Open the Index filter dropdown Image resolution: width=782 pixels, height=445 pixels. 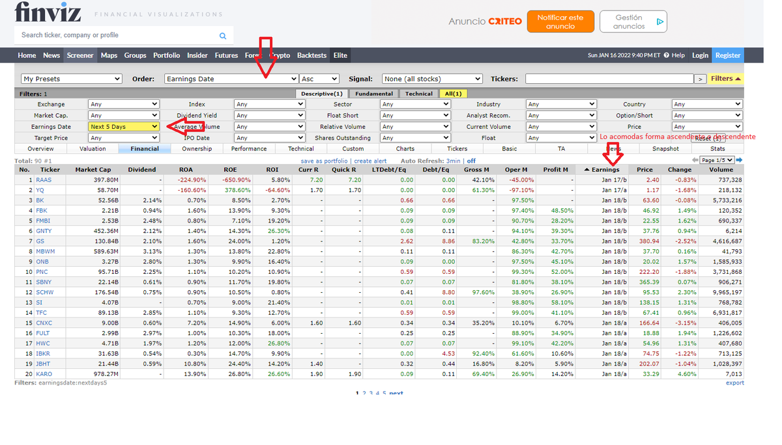[x=269, y=104]
